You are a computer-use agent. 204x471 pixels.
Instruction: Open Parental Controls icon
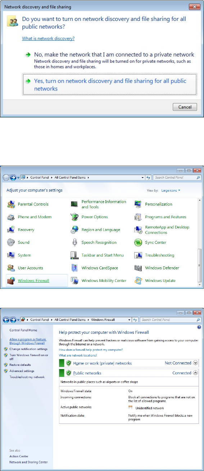[11, 204]
